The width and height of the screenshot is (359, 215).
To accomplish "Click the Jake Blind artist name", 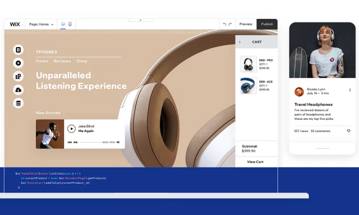I will point(86,126).
